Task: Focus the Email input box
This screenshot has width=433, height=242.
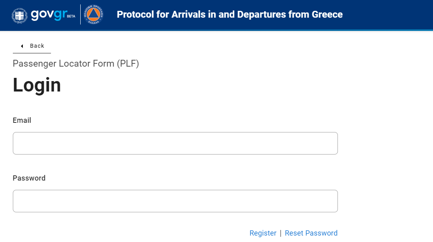Action: (x=175, y=143)
